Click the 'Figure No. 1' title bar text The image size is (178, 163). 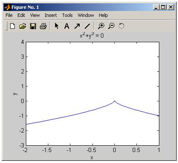(x=25, y=7)
